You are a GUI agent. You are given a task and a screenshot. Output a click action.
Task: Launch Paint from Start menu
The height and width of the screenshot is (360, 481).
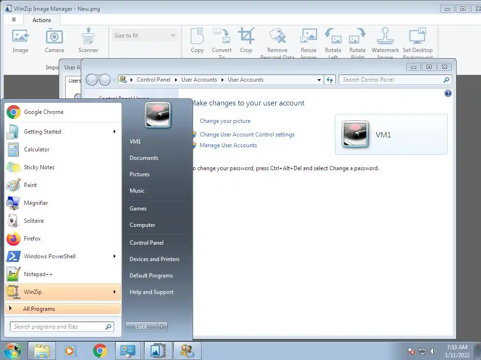tap(63, 185)
